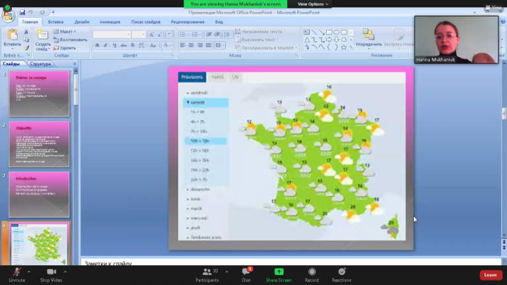Screen dimensions: 507x285
Task: Click Share Screen in Zoom toolbar
Action: (279, 275)
